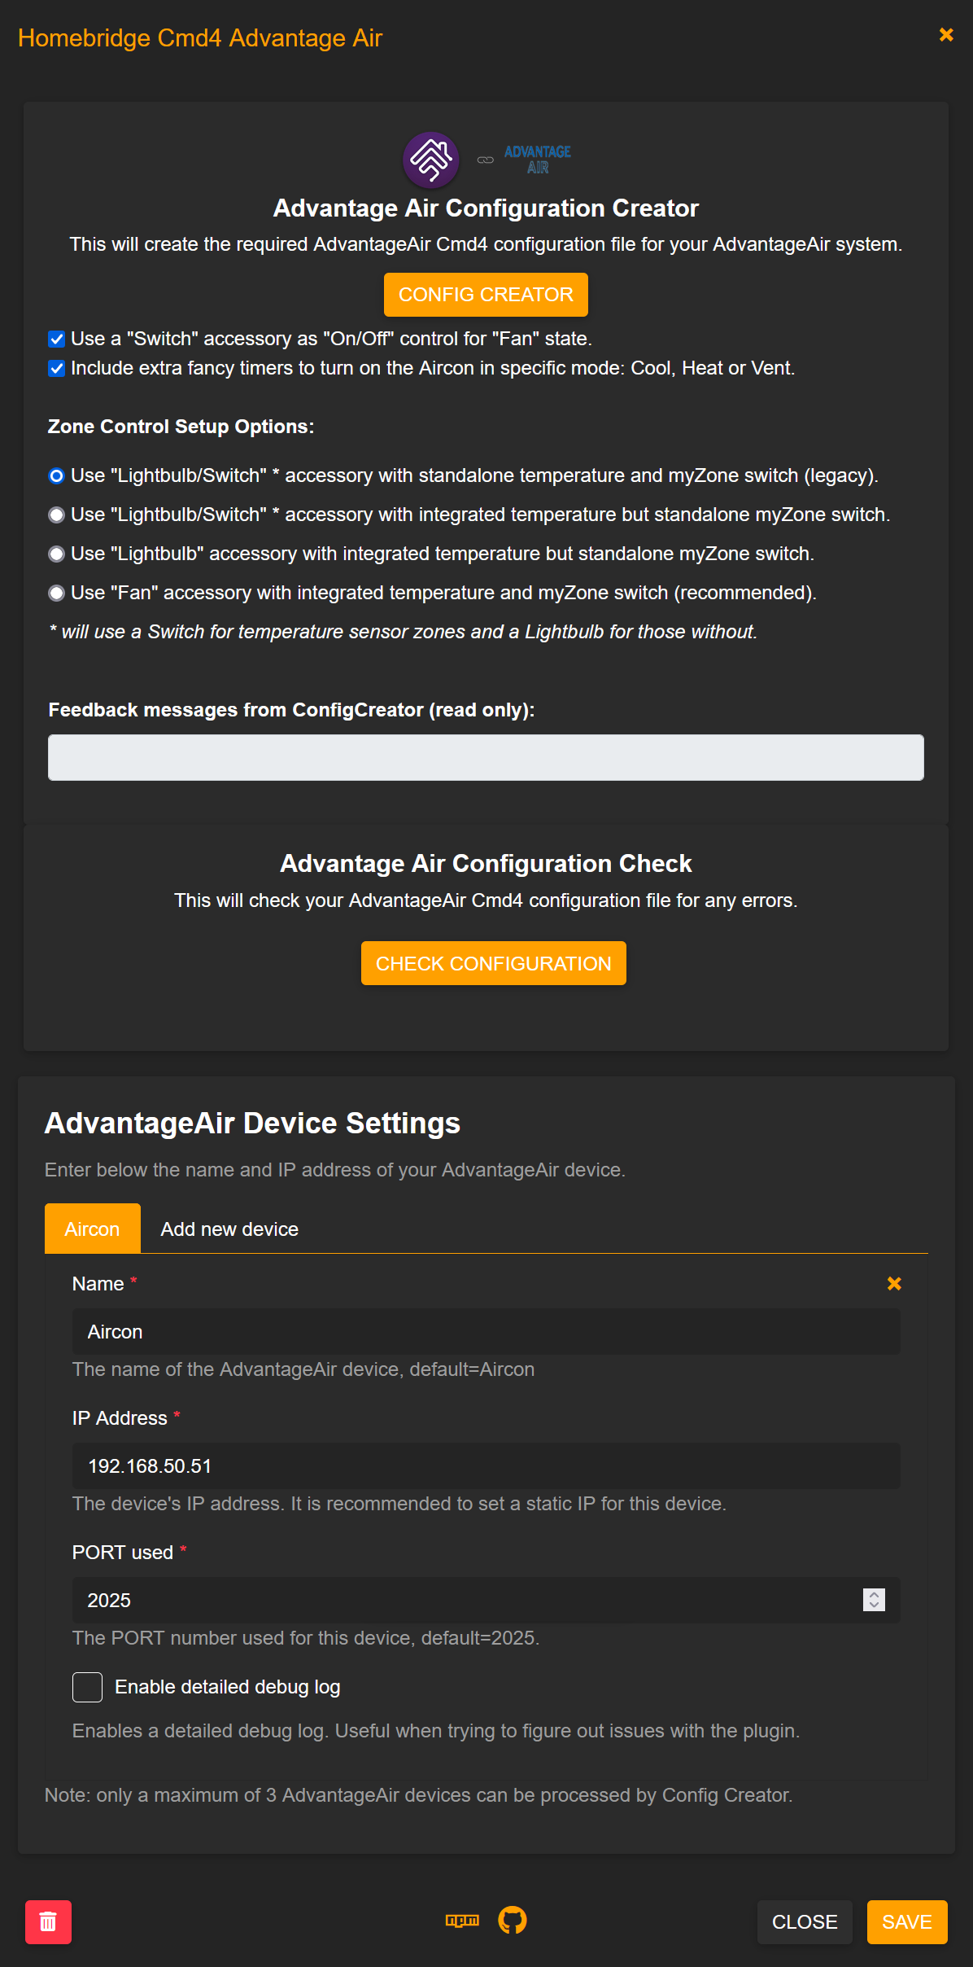Click the CONFIG CREATOR button
Screen dimensions: 973x1967
click(x=486, y=295)
